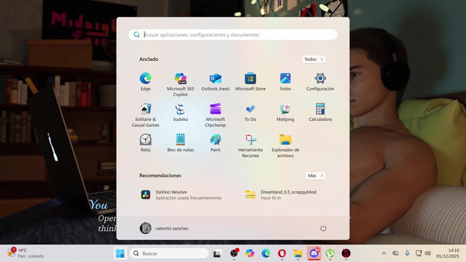Expand Más recommendations

(315, 176)
